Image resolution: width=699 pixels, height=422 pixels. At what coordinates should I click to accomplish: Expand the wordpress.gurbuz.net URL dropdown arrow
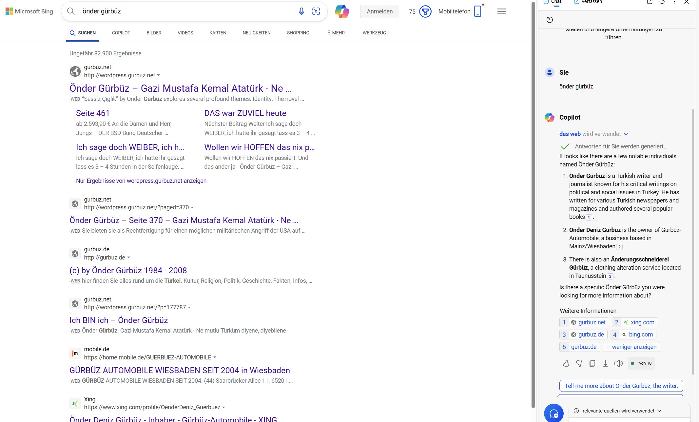159,75
